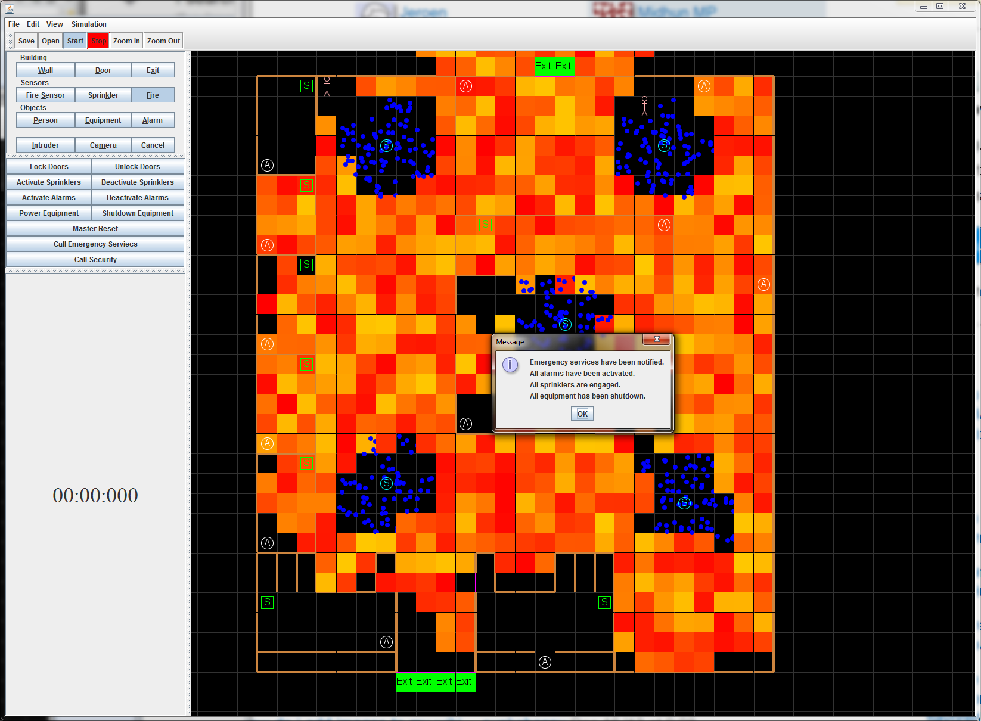Click Zoom Out on the toolbar
The image size is (981, 721).
163,41
